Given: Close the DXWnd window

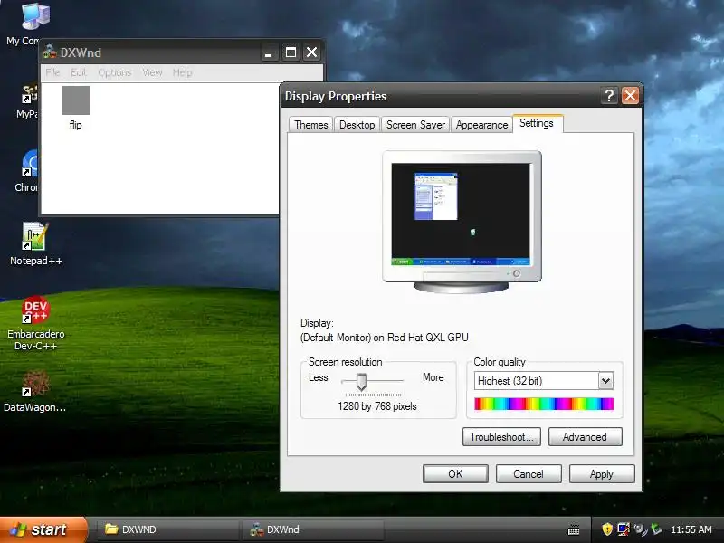Looking at the screenshot, I should pyautogui.click(x=312, y=52).
